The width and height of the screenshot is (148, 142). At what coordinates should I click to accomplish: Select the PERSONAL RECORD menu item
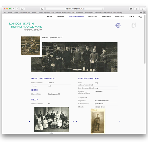76,17
